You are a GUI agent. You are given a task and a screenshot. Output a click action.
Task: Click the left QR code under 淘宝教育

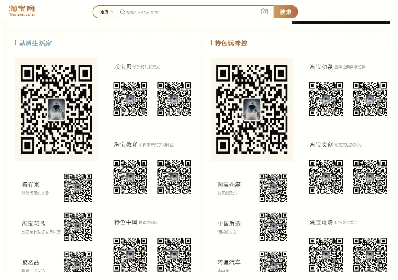130,177
